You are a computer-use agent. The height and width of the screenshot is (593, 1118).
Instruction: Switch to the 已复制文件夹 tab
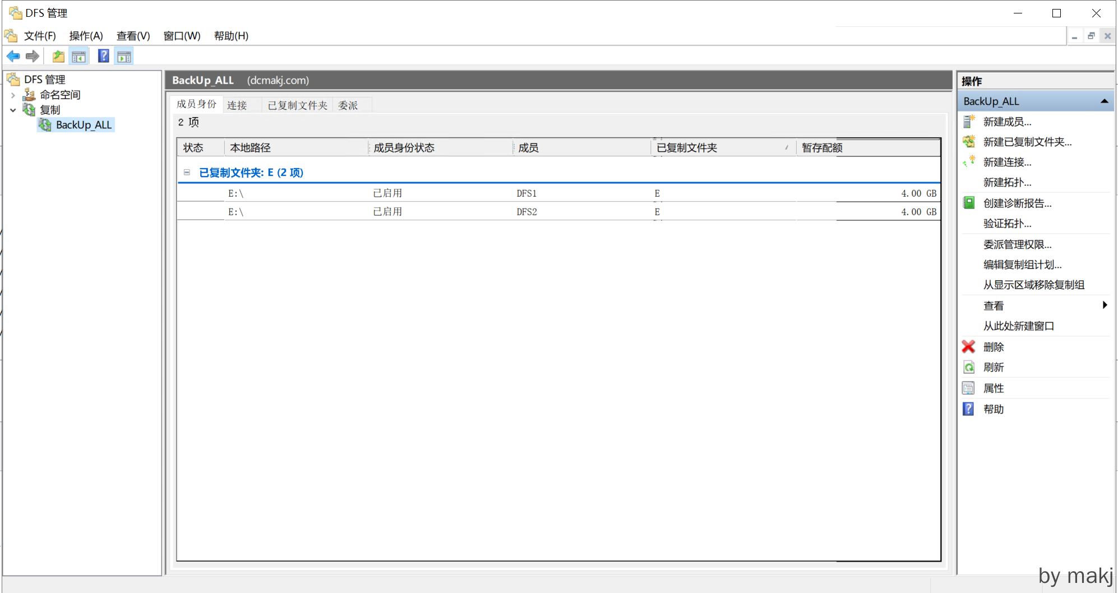click(x=297, y=105)
